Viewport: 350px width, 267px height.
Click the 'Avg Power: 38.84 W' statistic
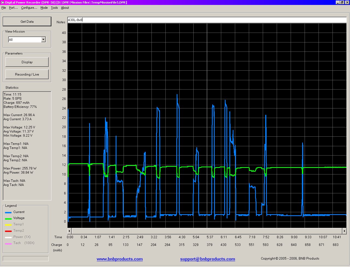coord(18,173)
